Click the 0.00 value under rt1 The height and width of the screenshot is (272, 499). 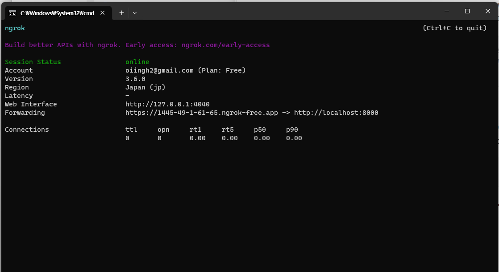coord(198,138)
